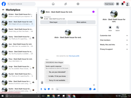Viewport: 131px width, 98px height.
Task: Click Alvin's house avatar in chat header
Action: click(43, 12)
